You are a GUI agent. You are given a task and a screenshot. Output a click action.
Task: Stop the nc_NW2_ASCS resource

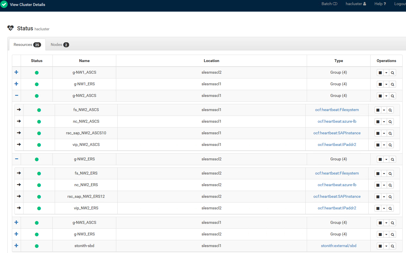[x=378, y=122]
